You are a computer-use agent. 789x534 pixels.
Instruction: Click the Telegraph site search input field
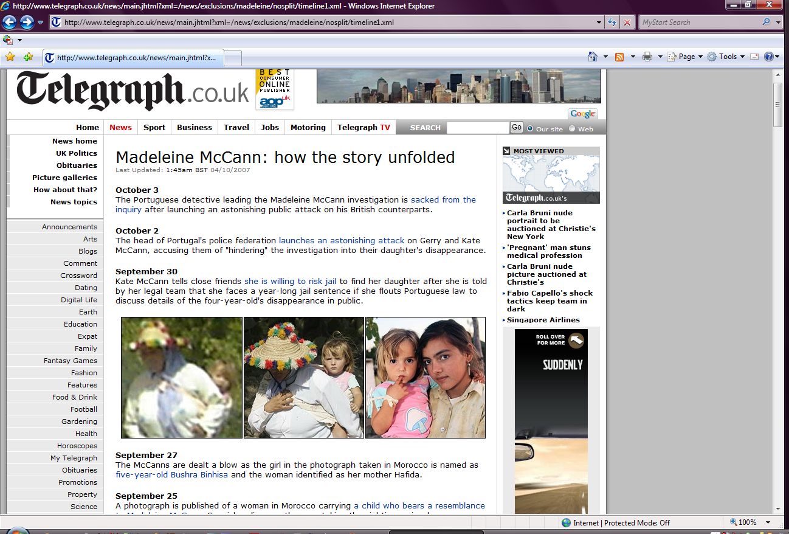[x=477, y=128]
